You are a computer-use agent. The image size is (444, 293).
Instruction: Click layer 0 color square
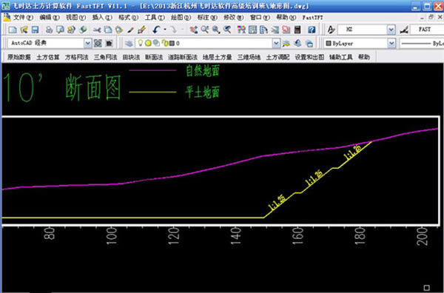point(172,44)
